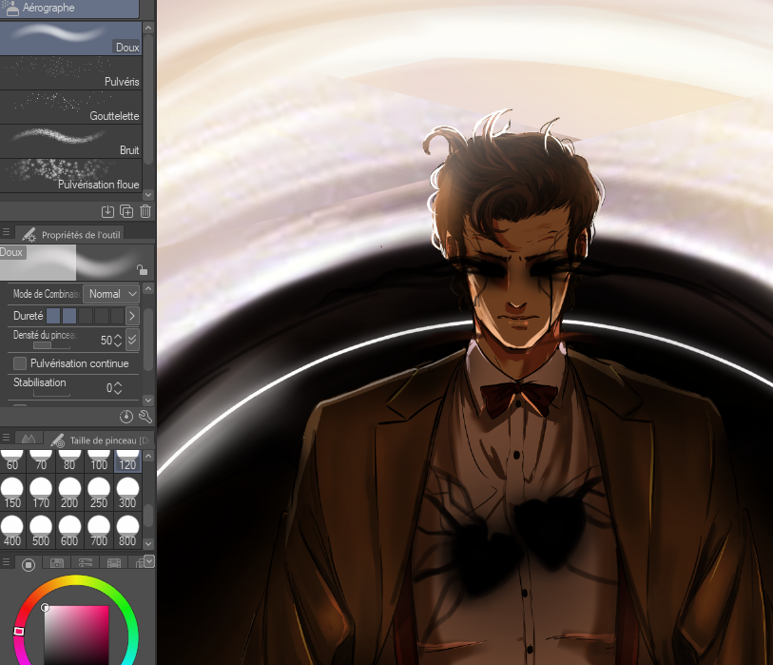Reset tool properties to default icon

(126, 417)
